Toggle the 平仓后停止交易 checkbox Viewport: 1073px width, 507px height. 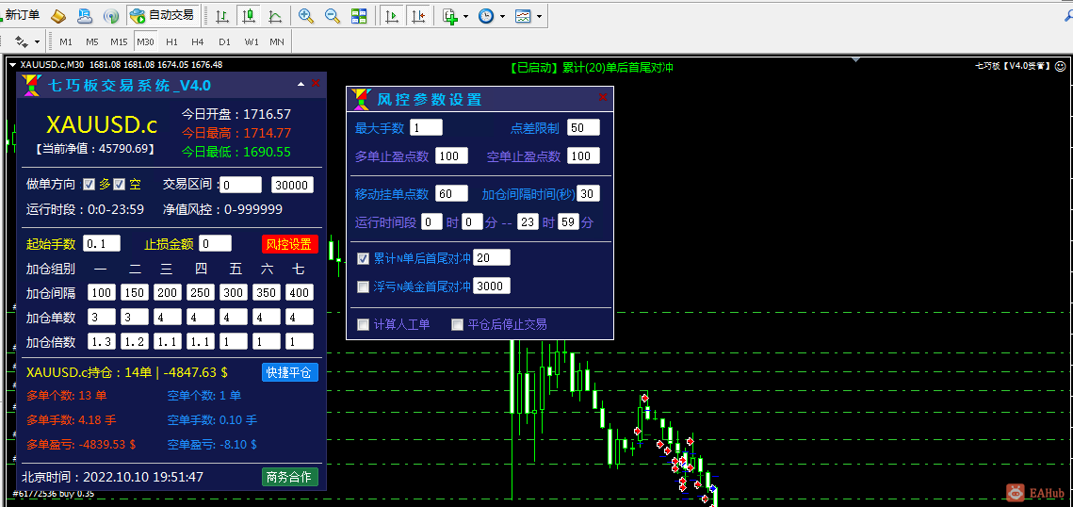tap(457, 324)
